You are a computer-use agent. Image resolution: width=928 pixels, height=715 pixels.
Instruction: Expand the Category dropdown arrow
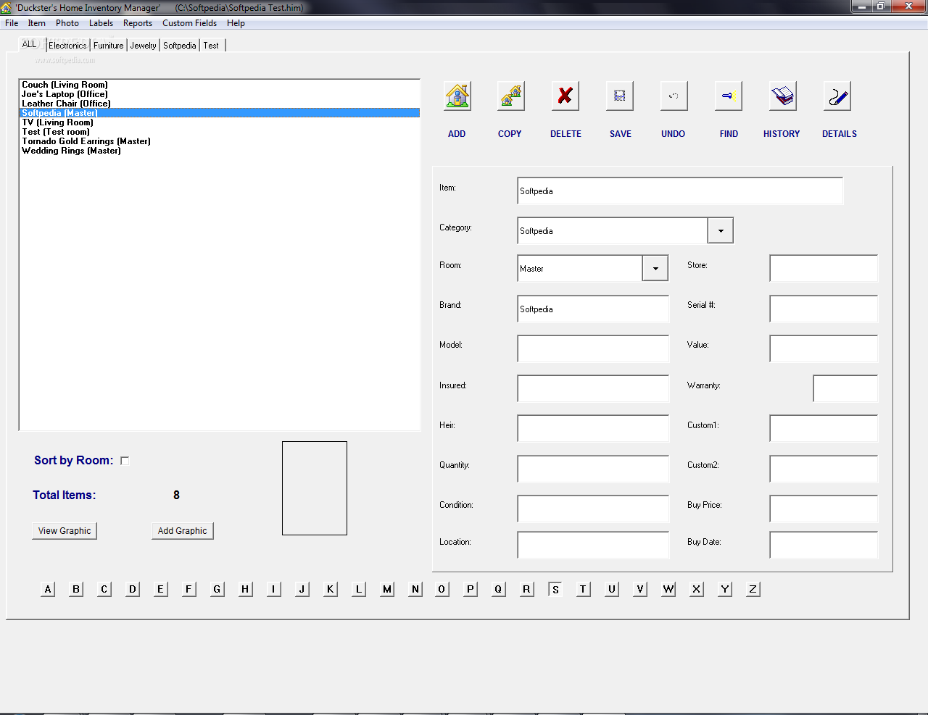721,231
